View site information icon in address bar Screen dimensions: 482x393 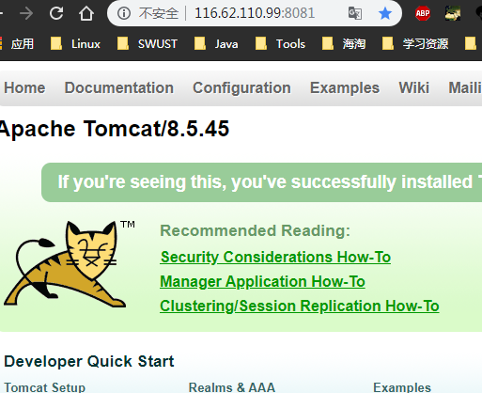[x=124, y=13]
